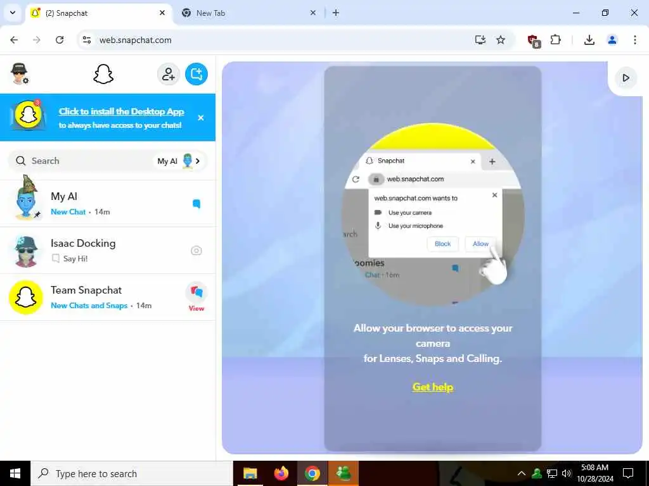Close the New Tab browser tab
The height and width of the screenshot is (486, 649).
[313, 13]
